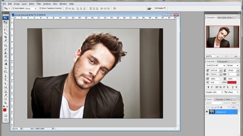Select the Move tool
243x136 pixels.
tap(6, 22)
